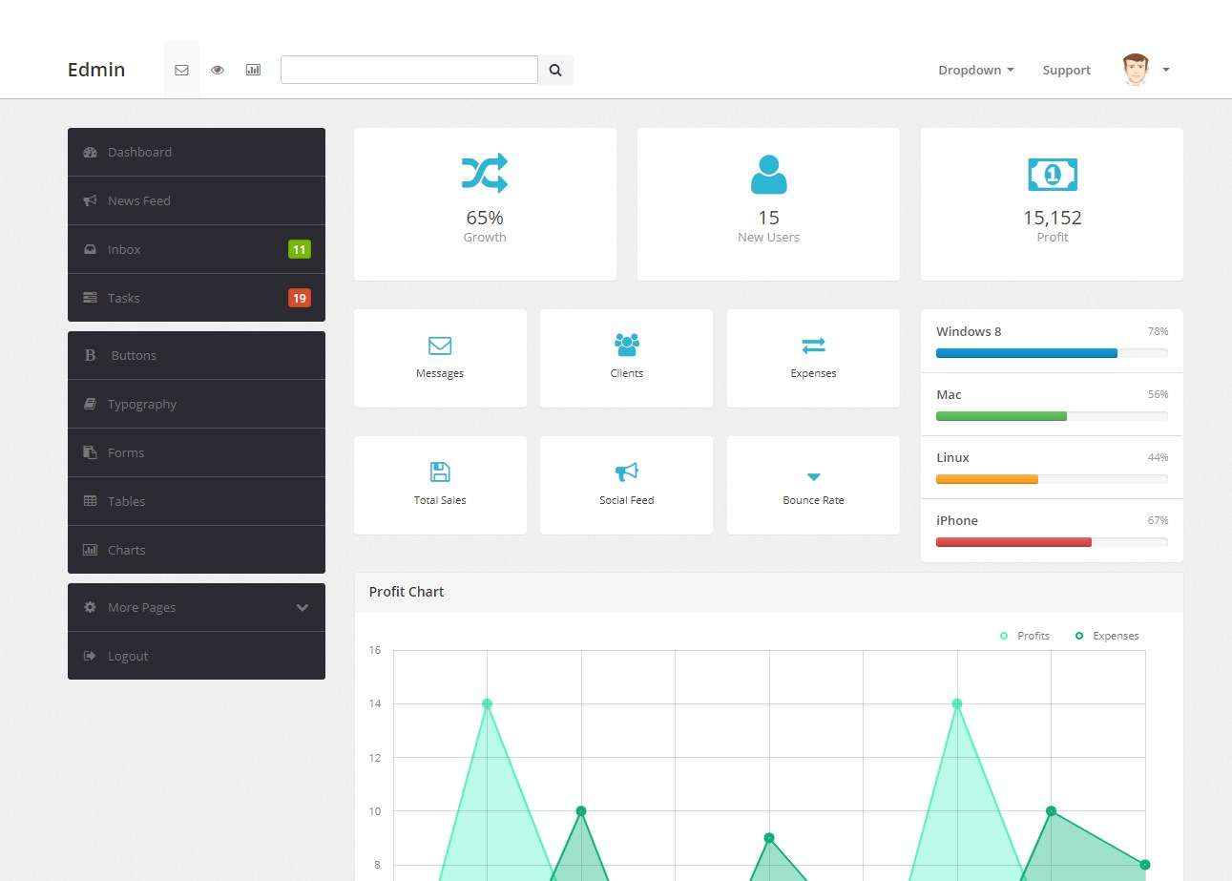Click the Windows 8 blue progress bar
This screenshot has height=881, width=1232.
(1026, 353)
